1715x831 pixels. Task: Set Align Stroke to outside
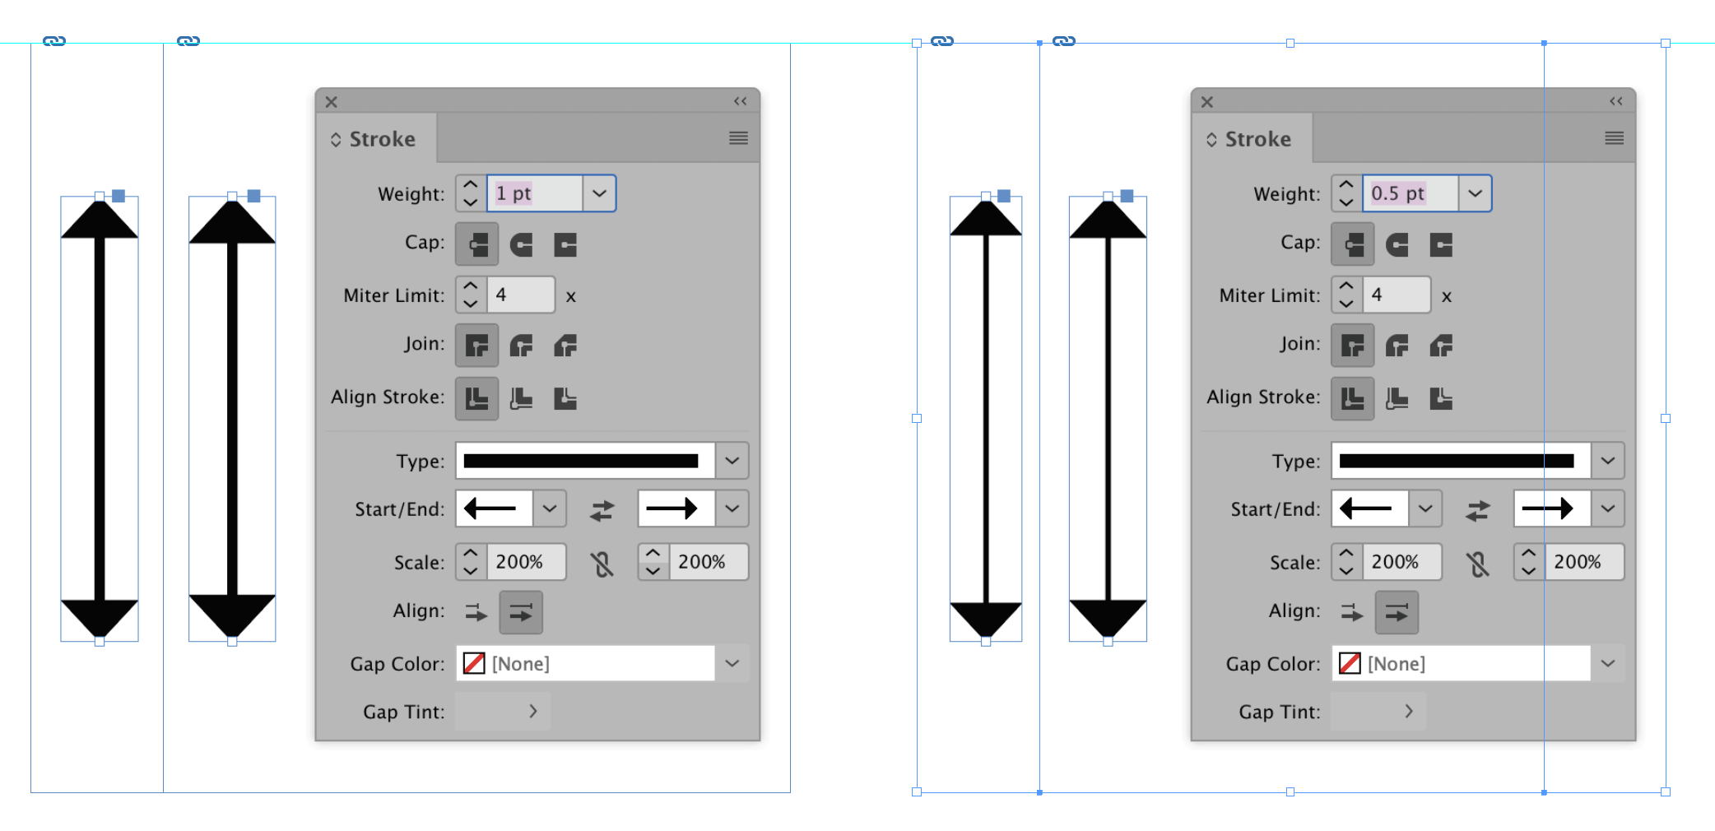click(565, 397)
